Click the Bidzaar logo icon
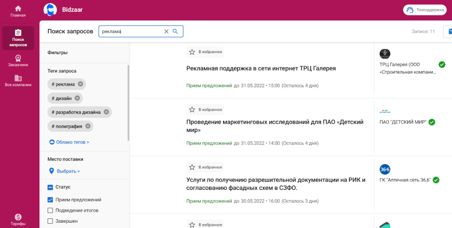Viewport: 452px width, 228px height. [x=50, y=9]
